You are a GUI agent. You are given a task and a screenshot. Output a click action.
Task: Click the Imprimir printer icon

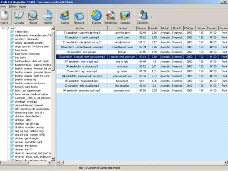click(48, 17)
